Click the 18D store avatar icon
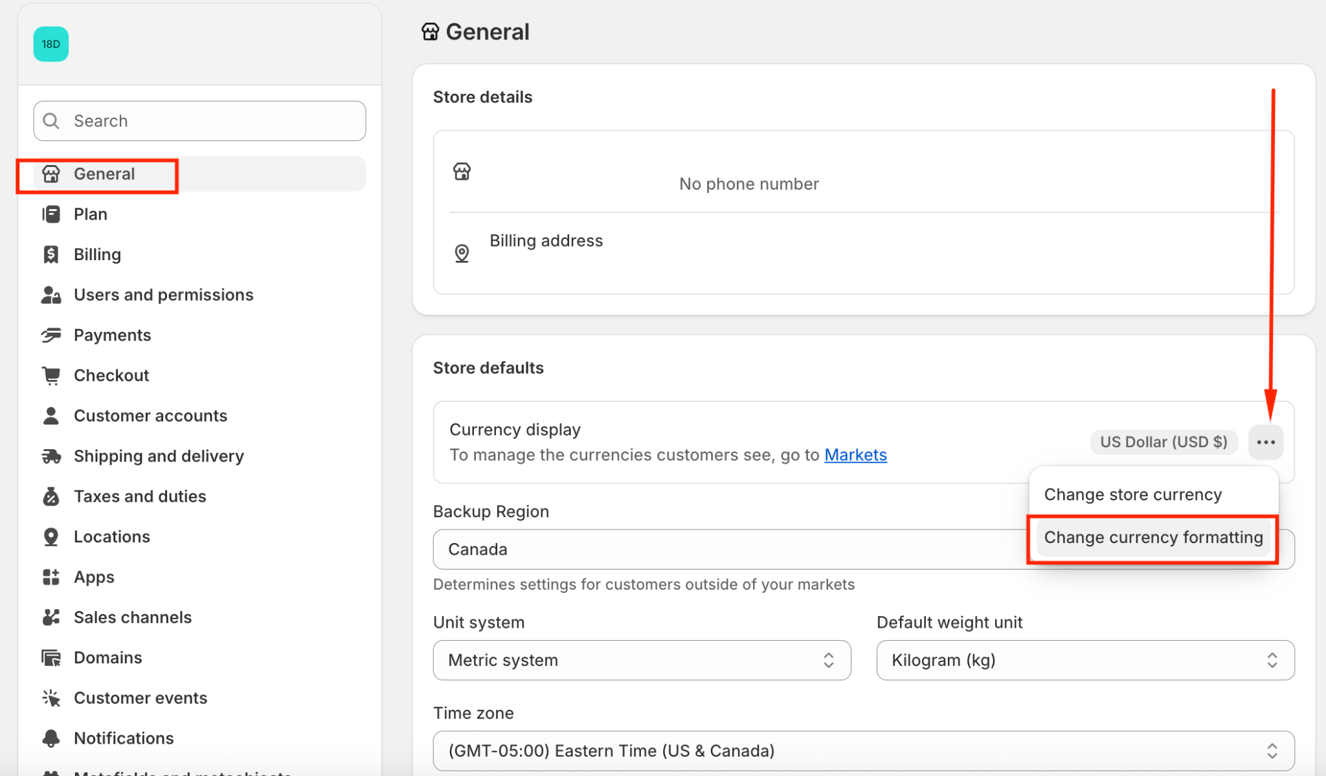1326x776 pixels. tap(51, 44)
